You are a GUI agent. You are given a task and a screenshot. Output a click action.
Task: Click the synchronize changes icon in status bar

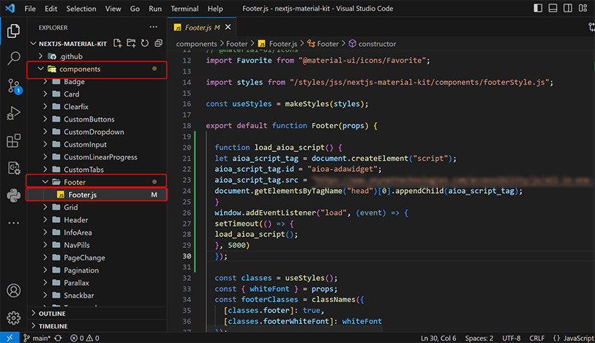(x=58, y=338)
